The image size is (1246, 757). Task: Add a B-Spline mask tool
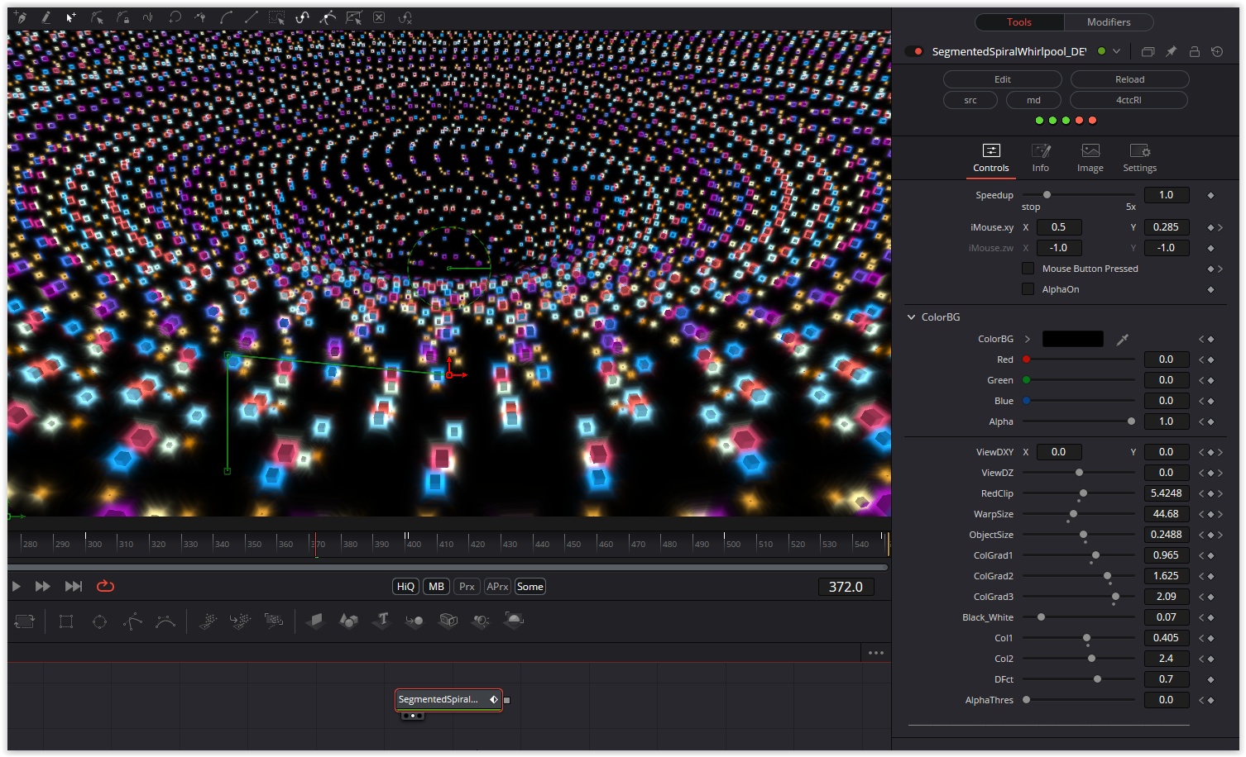tap(165, 621)
